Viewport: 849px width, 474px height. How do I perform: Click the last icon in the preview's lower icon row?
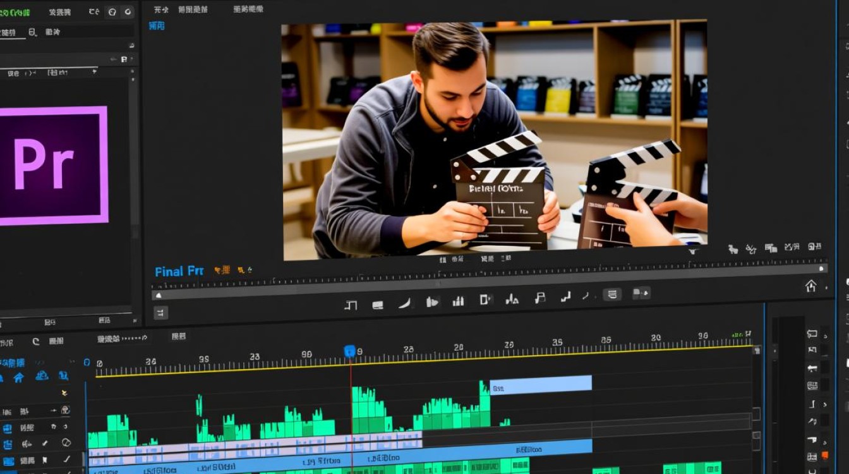(x=815, y=246)
